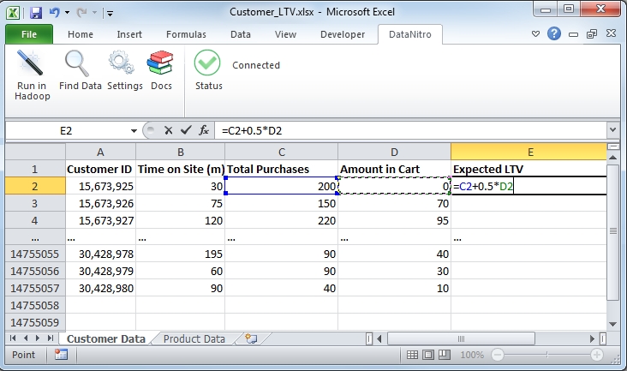Image resolution: width=627 pixels, height=371 pixels.
Task: Go to next sheet tab arrow
Action: click(38, 338)
